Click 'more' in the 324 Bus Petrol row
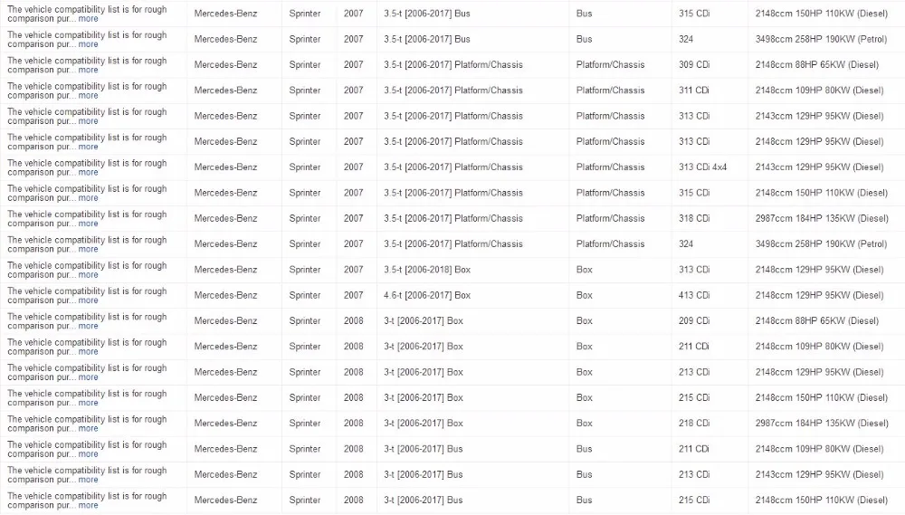The image size is (905, 515). point(89,43)
